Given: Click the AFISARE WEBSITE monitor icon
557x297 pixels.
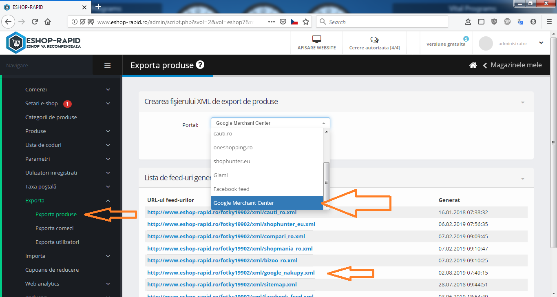Looking at the screenshot, I should coord(317,39).
